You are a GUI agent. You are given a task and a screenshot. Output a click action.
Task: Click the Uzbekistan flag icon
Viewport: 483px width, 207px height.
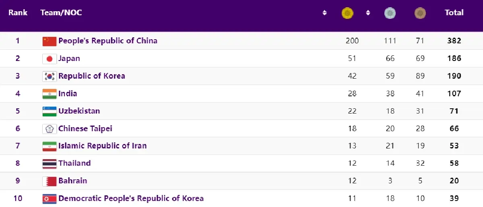(x=50, y=111)
